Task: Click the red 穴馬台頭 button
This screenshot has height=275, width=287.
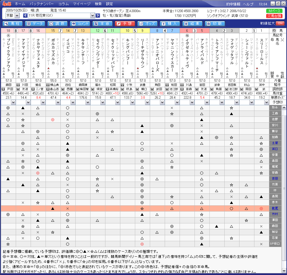Action: click(x=274, y=16)
